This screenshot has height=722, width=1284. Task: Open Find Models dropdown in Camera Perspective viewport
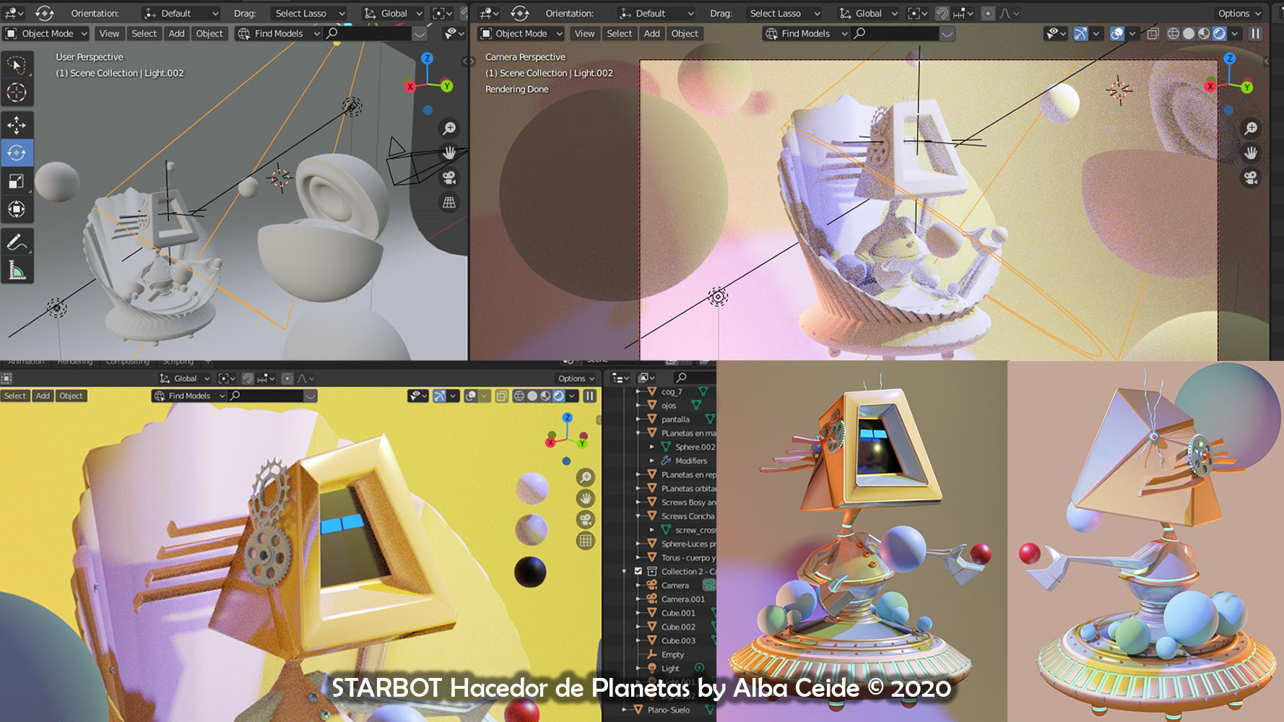805,33
